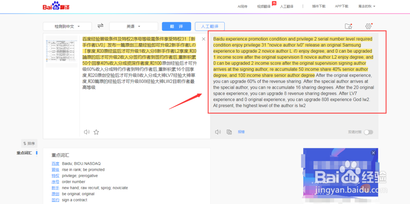Open AI同传 in top navigation
The image size is (410, 204).
242,6
